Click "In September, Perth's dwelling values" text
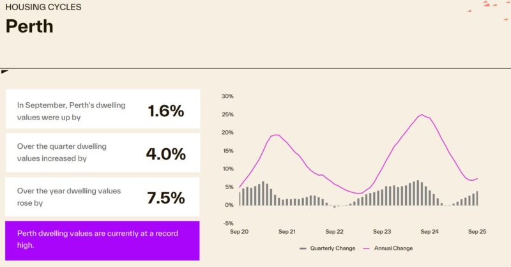The width and height of the screenshot is (511, 267). (72, 111)
